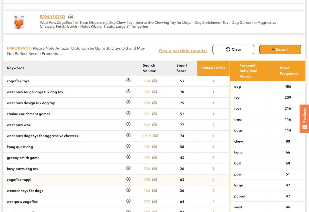
Task: Open Amazon icon for kong quest dog
Action: tap(128, 146)
